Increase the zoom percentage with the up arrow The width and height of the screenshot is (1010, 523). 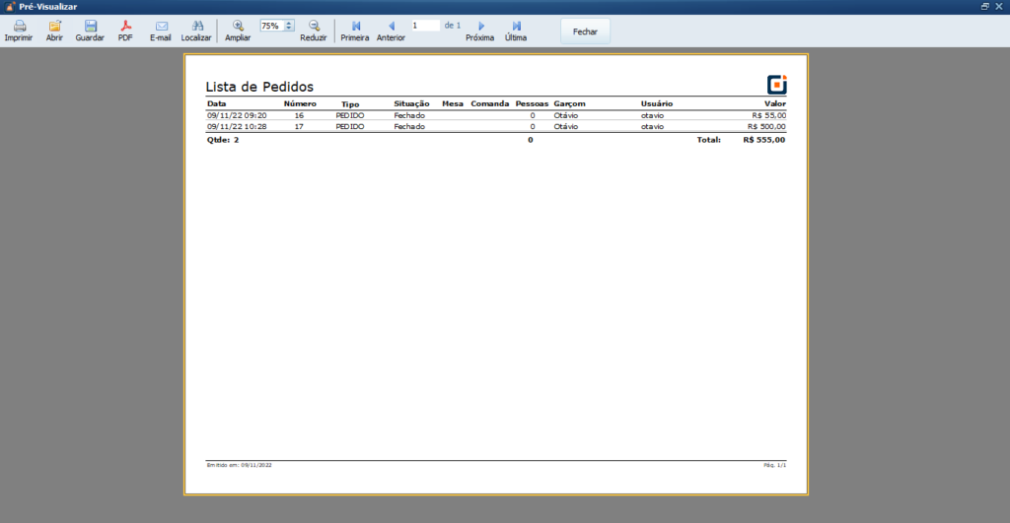[289, 24]
